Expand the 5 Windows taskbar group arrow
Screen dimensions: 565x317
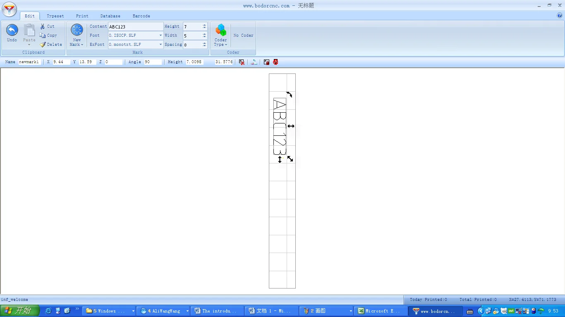coord(133,311)
